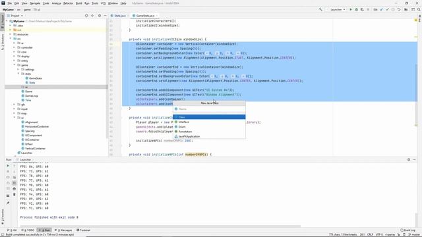Open the Refactor menu
Image resolution: width=422 pixels, height=237 pixels.
(68, 3)
